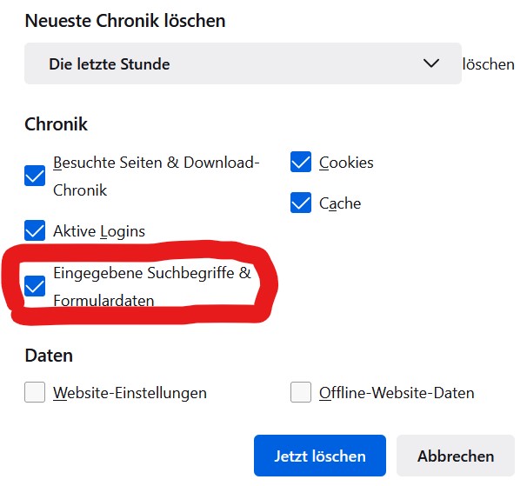This screenshot has height=486, width=527.
Task: Uncheck the Cookies checkbox
Action: click(x=301, y=162)
